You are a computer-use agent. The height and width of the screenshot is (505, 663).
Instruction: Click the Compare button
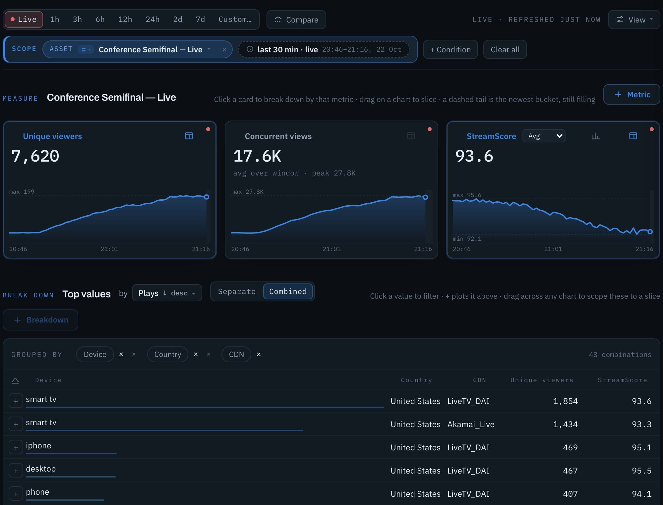[296, 20]
